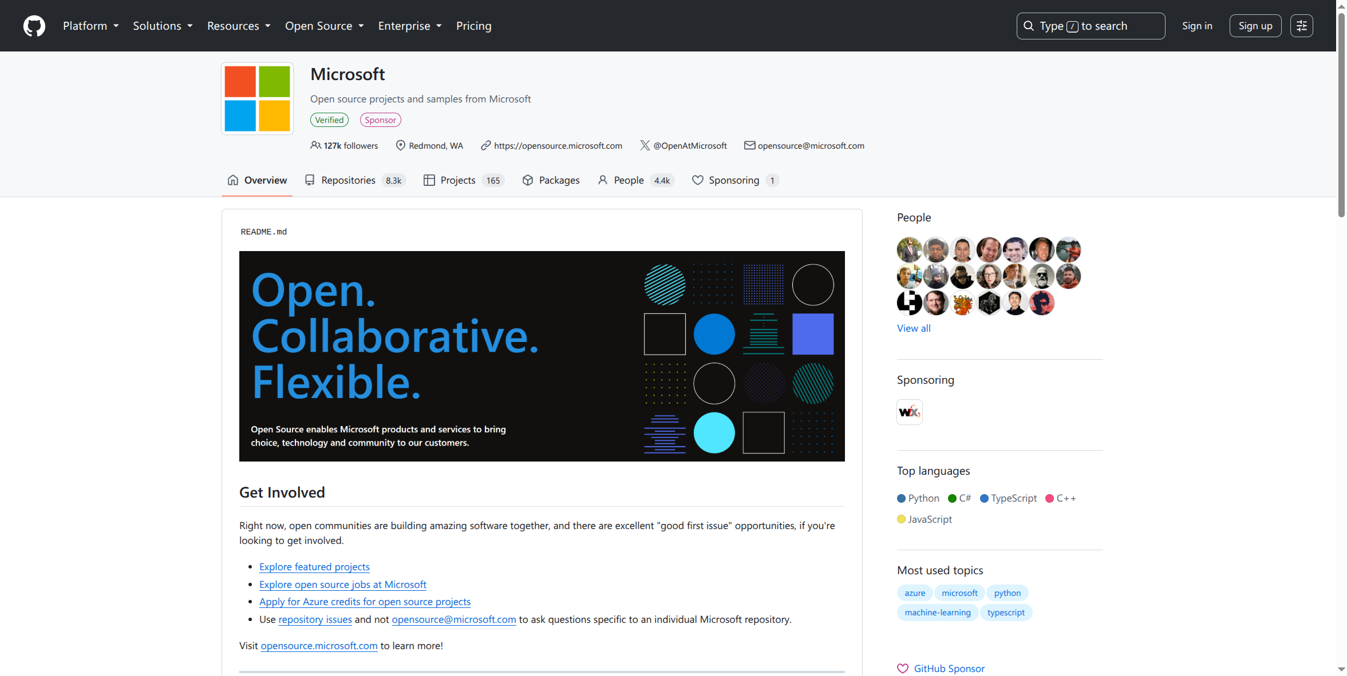Expand the Enterprise dropdown
Viewport: 1347px width, 676px height.
point(410,26)
